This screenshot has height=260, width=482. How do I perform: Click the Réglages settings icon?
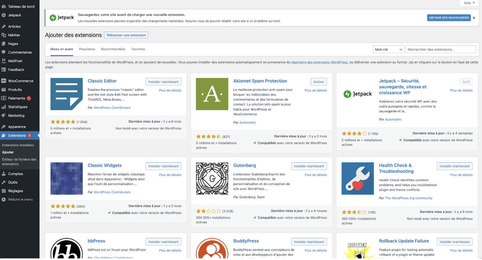pos(4,191)
